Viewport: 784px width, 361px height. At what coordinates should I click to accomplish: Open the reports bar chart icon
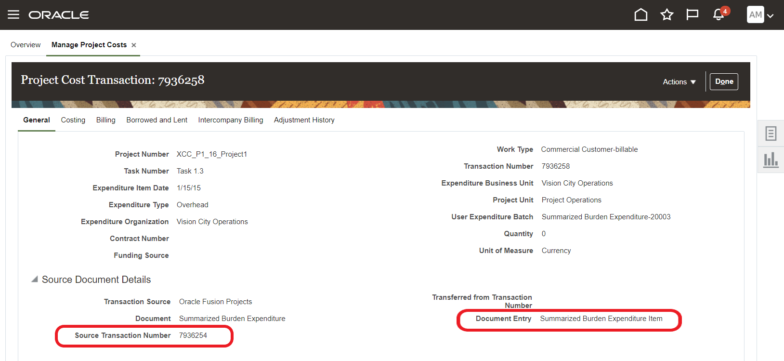(x=771, y=160)
